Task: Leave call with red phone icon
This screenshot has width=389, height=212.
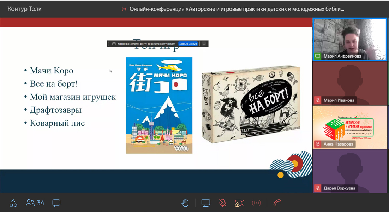Action: point(277,203)
